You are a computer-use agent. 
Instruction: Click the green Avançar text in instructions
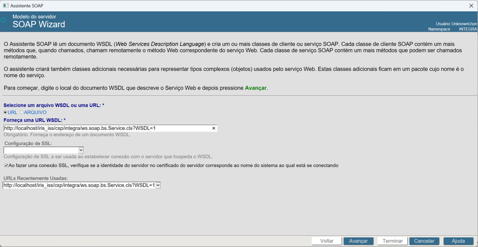[x=255, y=88]
